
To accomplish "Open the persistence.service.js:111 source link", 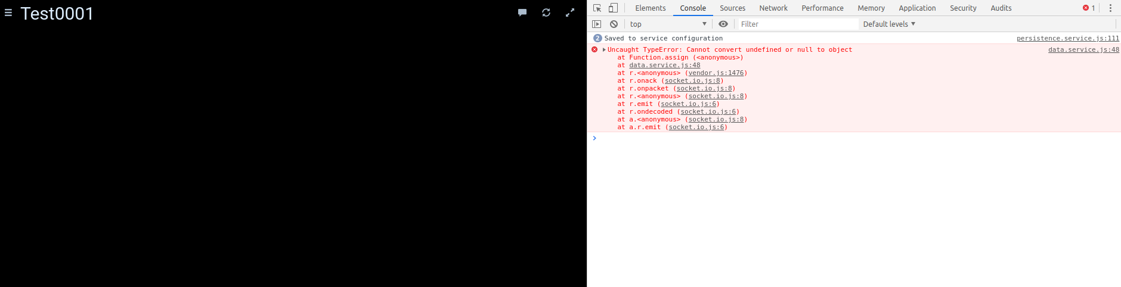I will (x=1068, y=38).
